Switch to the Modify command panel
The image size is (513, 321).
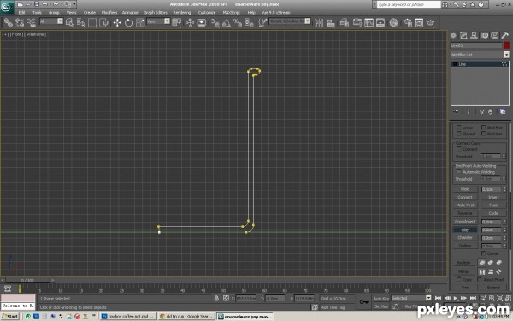463,35
